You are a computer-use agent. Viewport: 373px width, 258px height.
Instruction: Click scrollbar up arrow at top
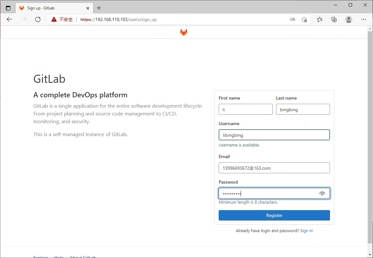point(370,29)
